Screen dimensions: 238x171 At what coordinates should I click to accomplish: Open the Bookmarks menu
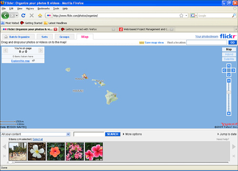coord(43,9)
